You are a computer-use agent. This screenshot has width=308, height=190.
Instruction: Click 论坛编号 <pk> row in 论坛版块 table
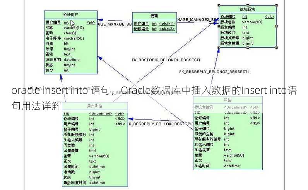tap(247, 17)
